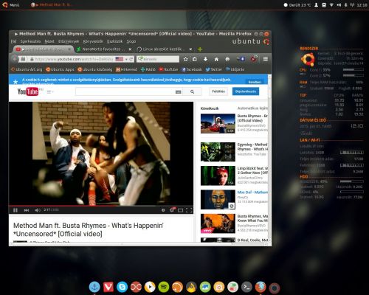This screenshot has width=369, height=295.
Task: Open the Mos Def suggested video thumbnail
Action: 218,200
